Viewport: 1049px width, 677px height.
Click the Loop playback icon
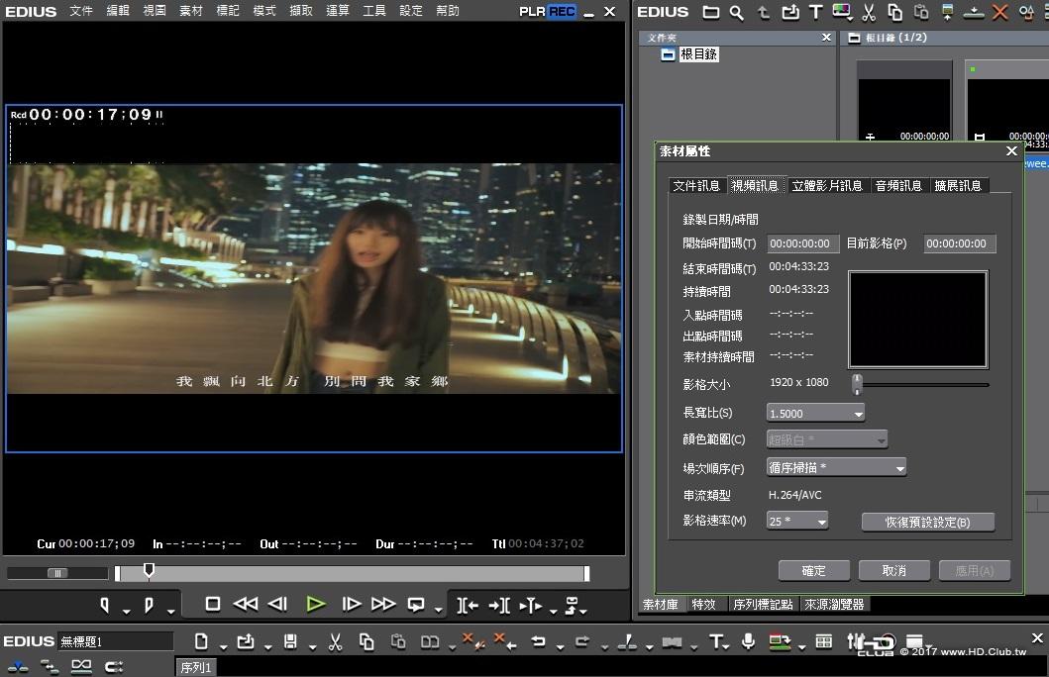tap(416, 605)
